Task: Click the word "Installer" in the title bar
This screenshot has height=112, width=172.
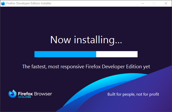Action: [45, 3]
